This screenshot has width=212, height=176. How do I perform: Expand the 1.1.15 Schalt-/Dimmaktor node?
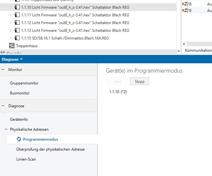[11, 38]
